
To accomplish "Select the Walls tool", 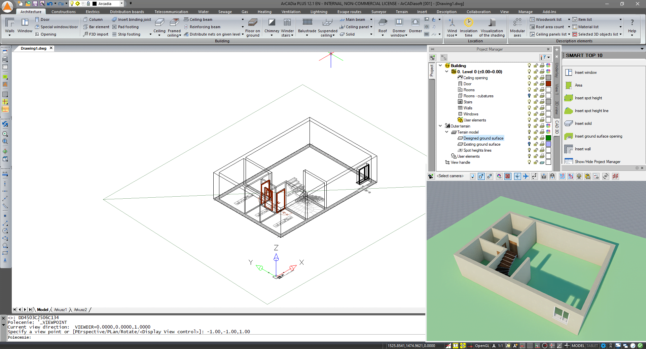I will point(9,25).
